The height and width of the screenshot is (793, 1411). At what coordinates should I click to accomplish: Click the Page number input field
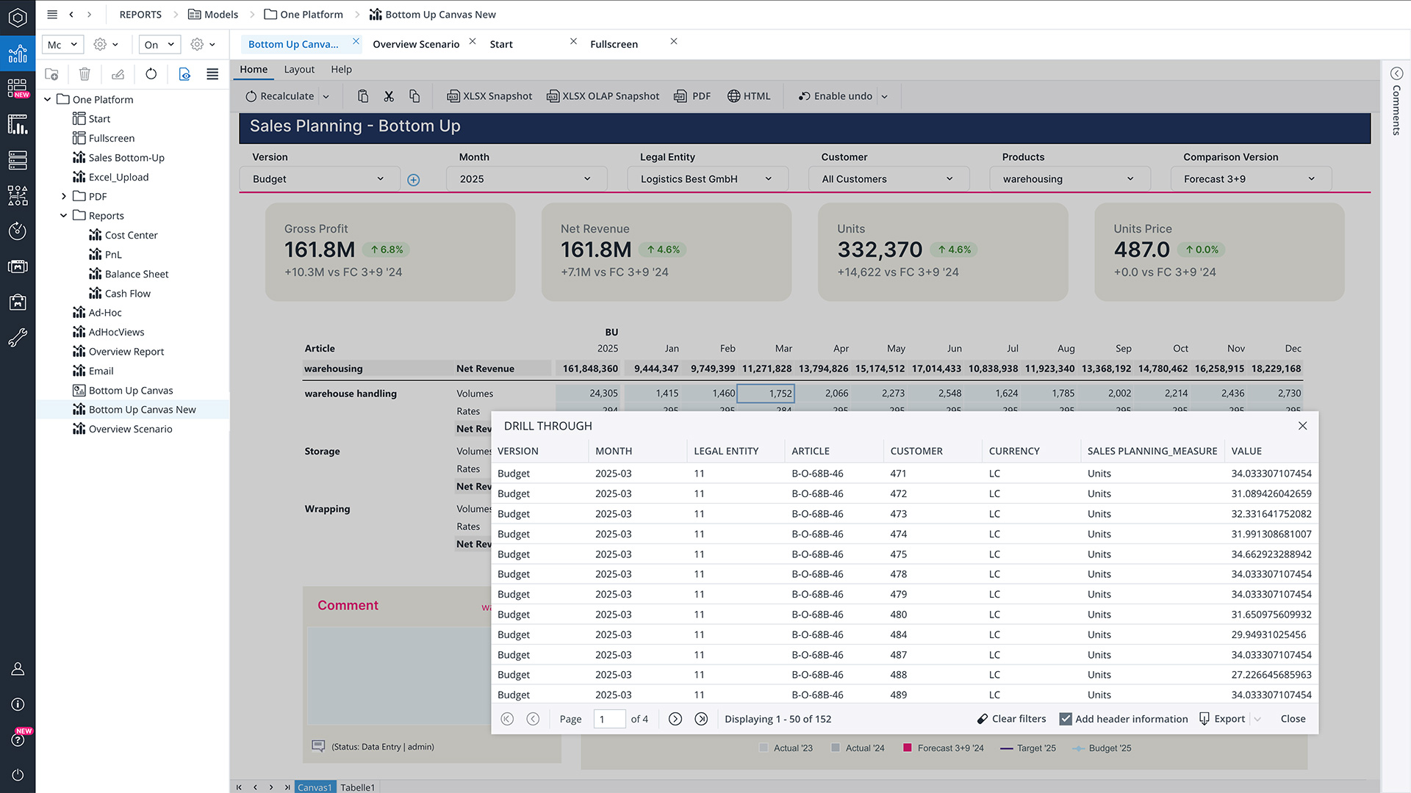pyautogui.click(x=608, y=719)
